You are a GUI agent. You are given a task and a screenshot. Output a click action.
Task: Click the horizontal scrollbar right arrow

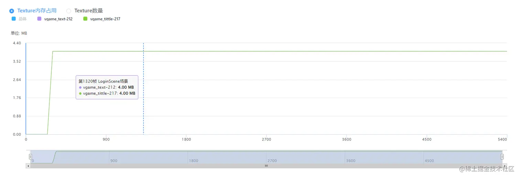click(x=505, y=166)
